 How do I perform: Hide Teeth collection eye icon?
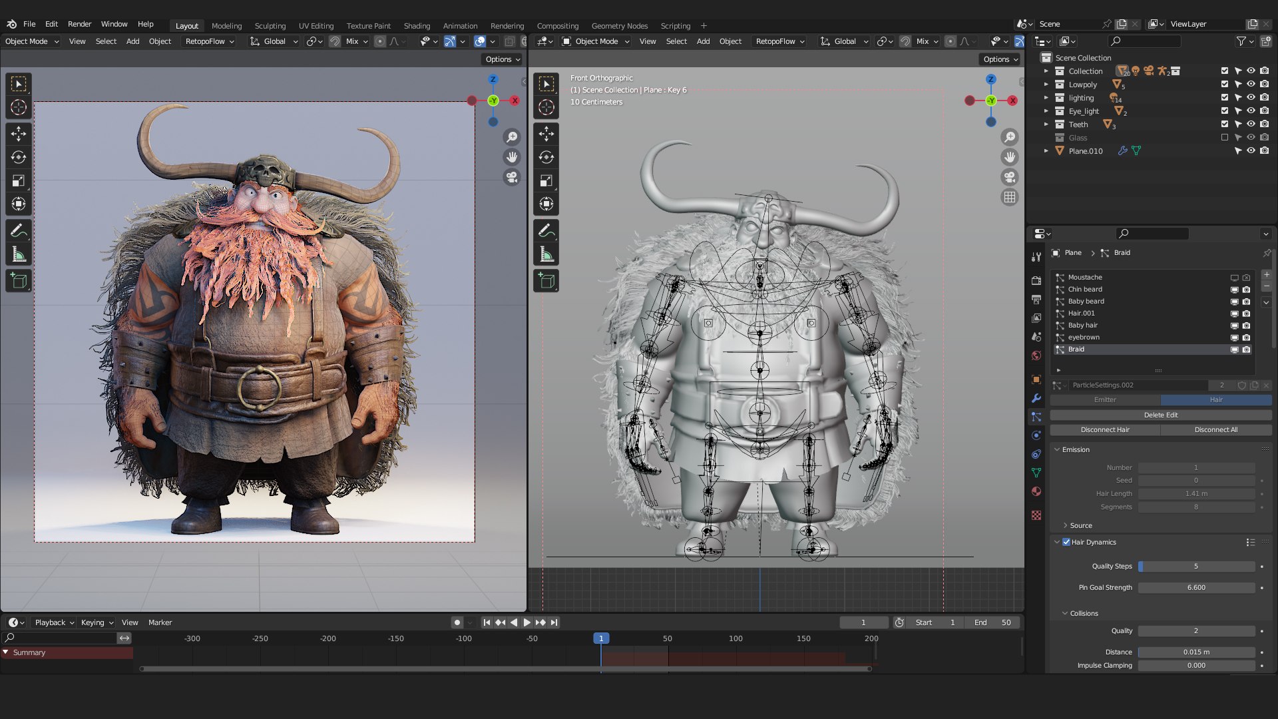[x=1251, y=124]
